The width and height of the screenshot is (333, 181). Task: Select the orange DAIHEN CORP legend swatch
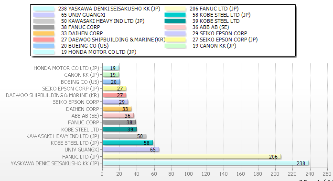coord(44,33)
